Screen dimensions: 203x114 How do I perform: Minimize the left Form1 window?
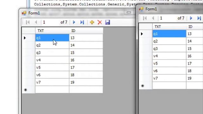pos(129,12)
